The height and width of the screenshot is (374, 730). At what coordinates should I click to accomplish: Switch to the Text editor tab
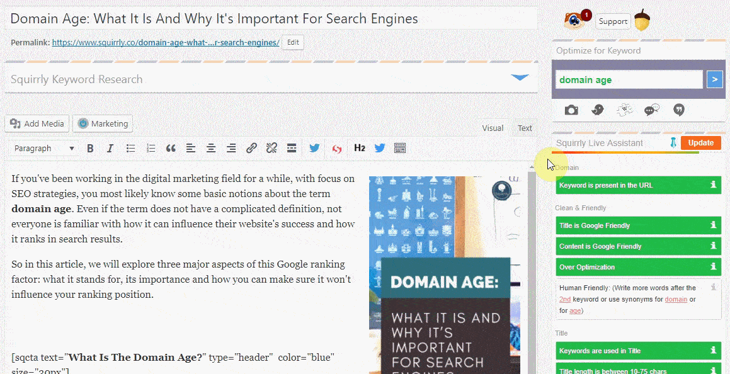click(525, 128)
